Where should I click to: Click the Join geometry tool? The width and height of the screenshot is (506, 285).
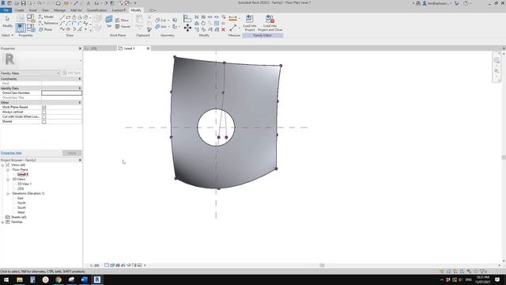161,26
